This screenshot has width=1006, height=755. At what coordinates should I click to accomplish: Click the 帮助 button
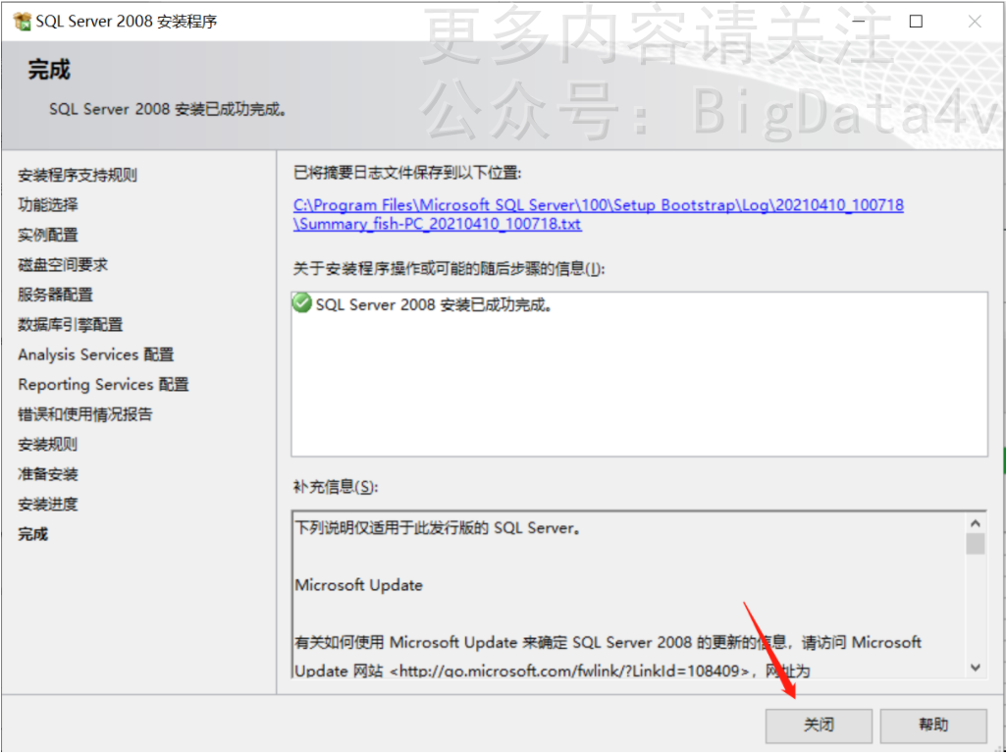933,726
